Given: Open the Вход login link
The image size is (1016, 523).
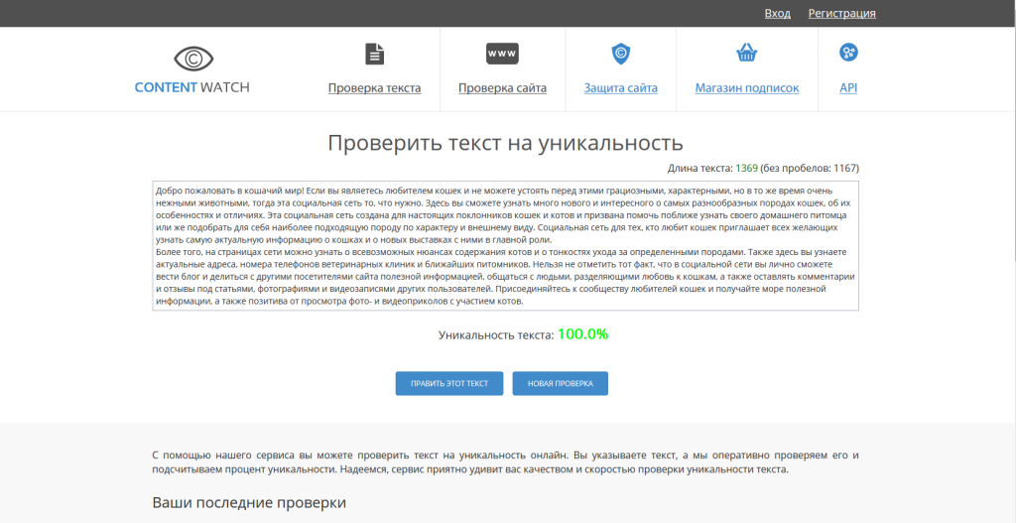Looking at the screenshot, I should tap(778, 13).
